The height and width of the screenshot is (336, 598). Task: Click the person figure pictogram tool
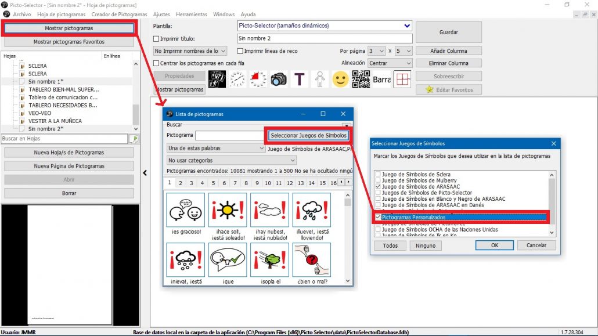320,78
